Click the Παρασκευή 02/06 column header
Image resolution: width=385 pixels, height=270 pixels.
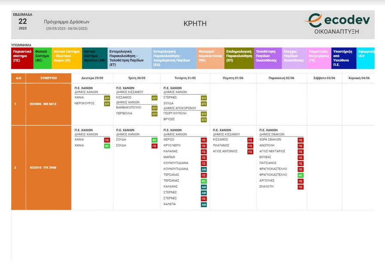coord(281,78)
